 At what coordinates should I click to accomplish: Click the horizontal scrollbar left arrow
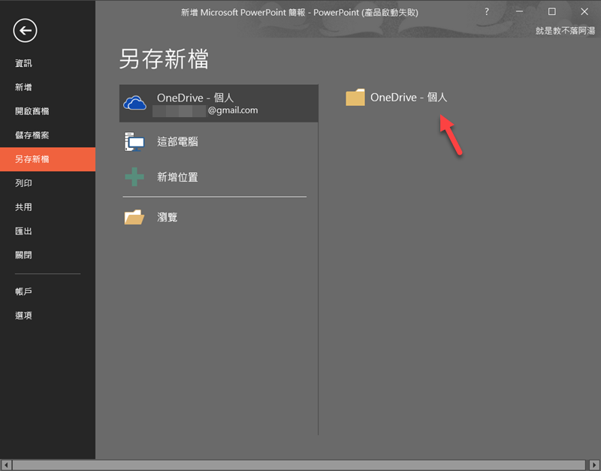tap(6, 465)
